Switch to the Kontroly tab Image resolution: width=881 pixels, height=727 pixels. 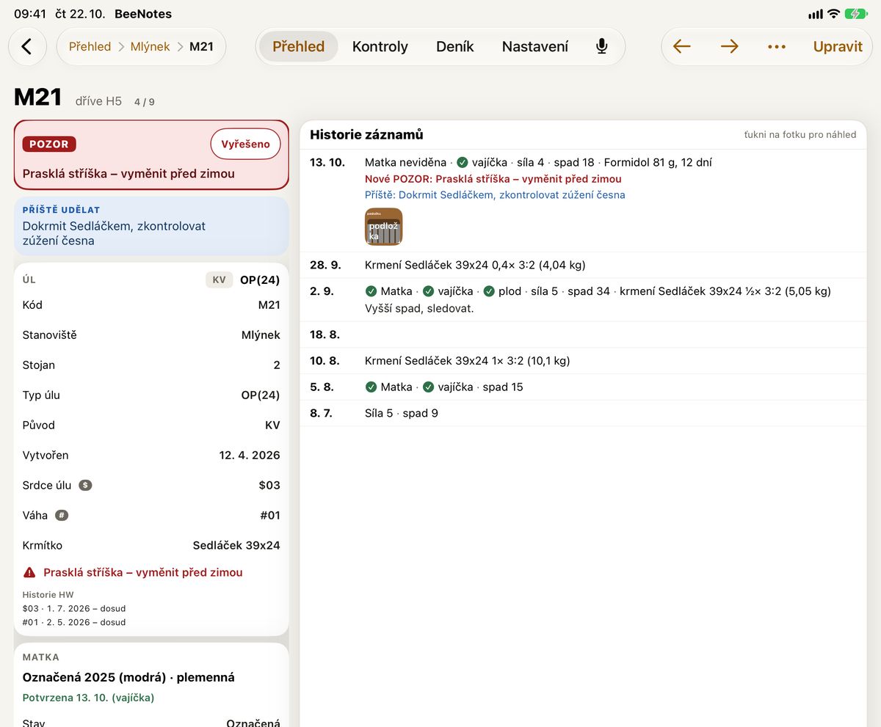380,46
